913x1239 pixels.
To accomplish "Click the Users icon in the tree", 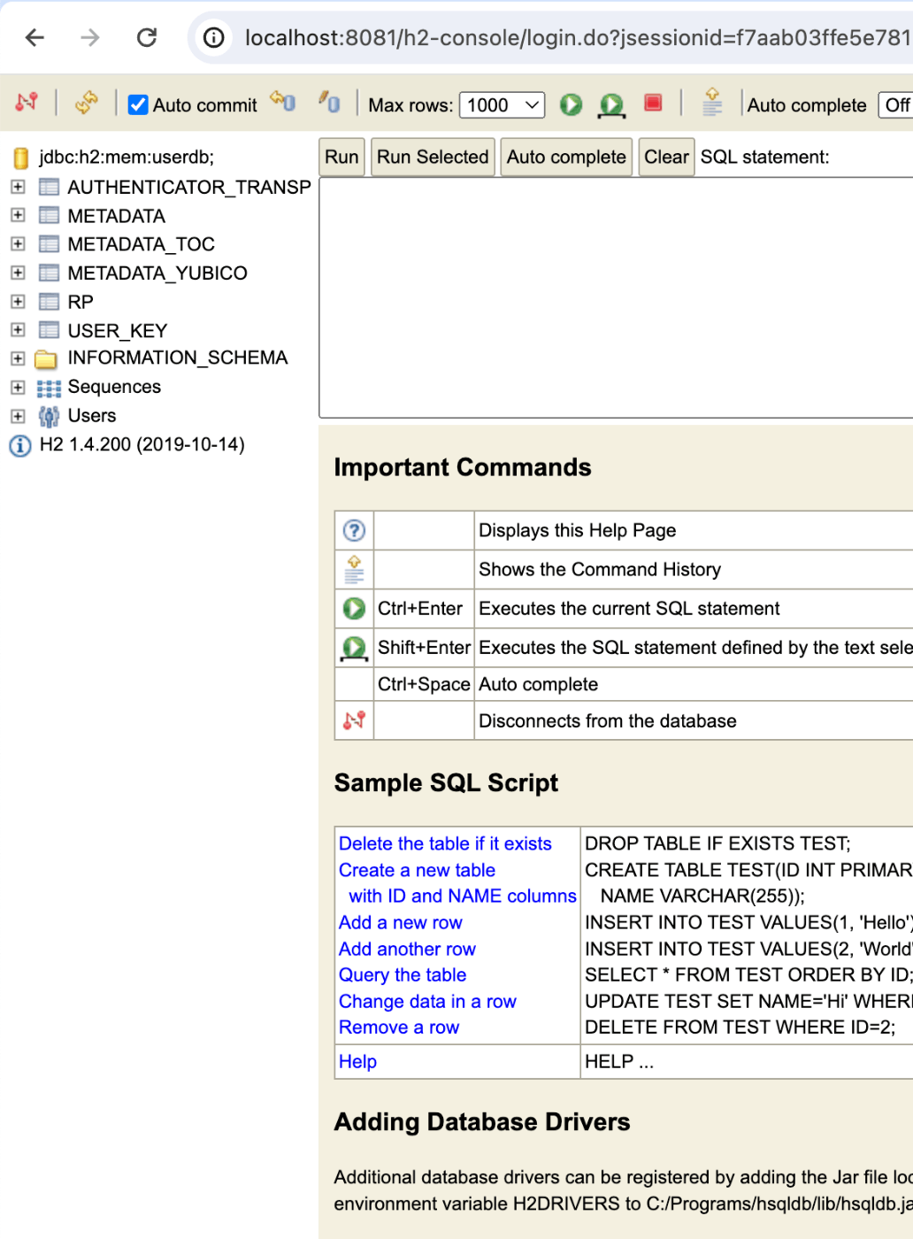I will coord(49,417).
